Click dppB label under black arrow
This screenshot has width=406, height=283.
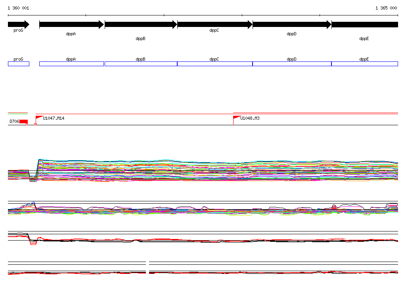point(141,38)
